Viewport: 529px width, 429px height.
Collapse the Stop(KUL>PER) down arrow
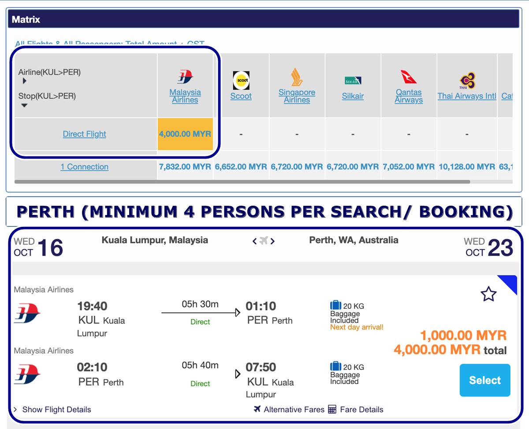pos(24,105)
